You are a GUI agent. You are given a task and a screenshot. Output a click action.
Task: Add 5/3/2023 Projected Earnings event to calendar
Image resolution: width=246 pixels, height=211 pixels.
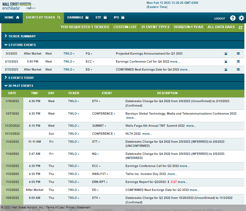point(226,54)
